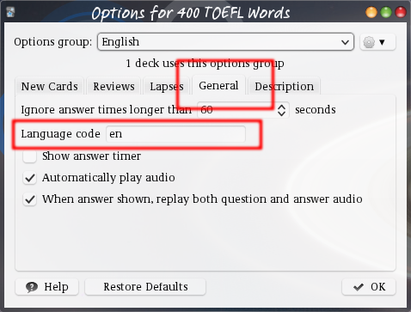Increase ignore answer time seconds value

281,107
